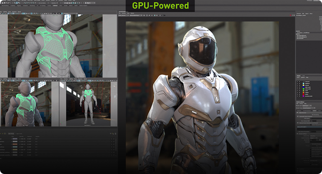Click the New Group button in Light Editor
Viewport: 322px width, 174px height.
pyautogui.click(x=11, y=134)
